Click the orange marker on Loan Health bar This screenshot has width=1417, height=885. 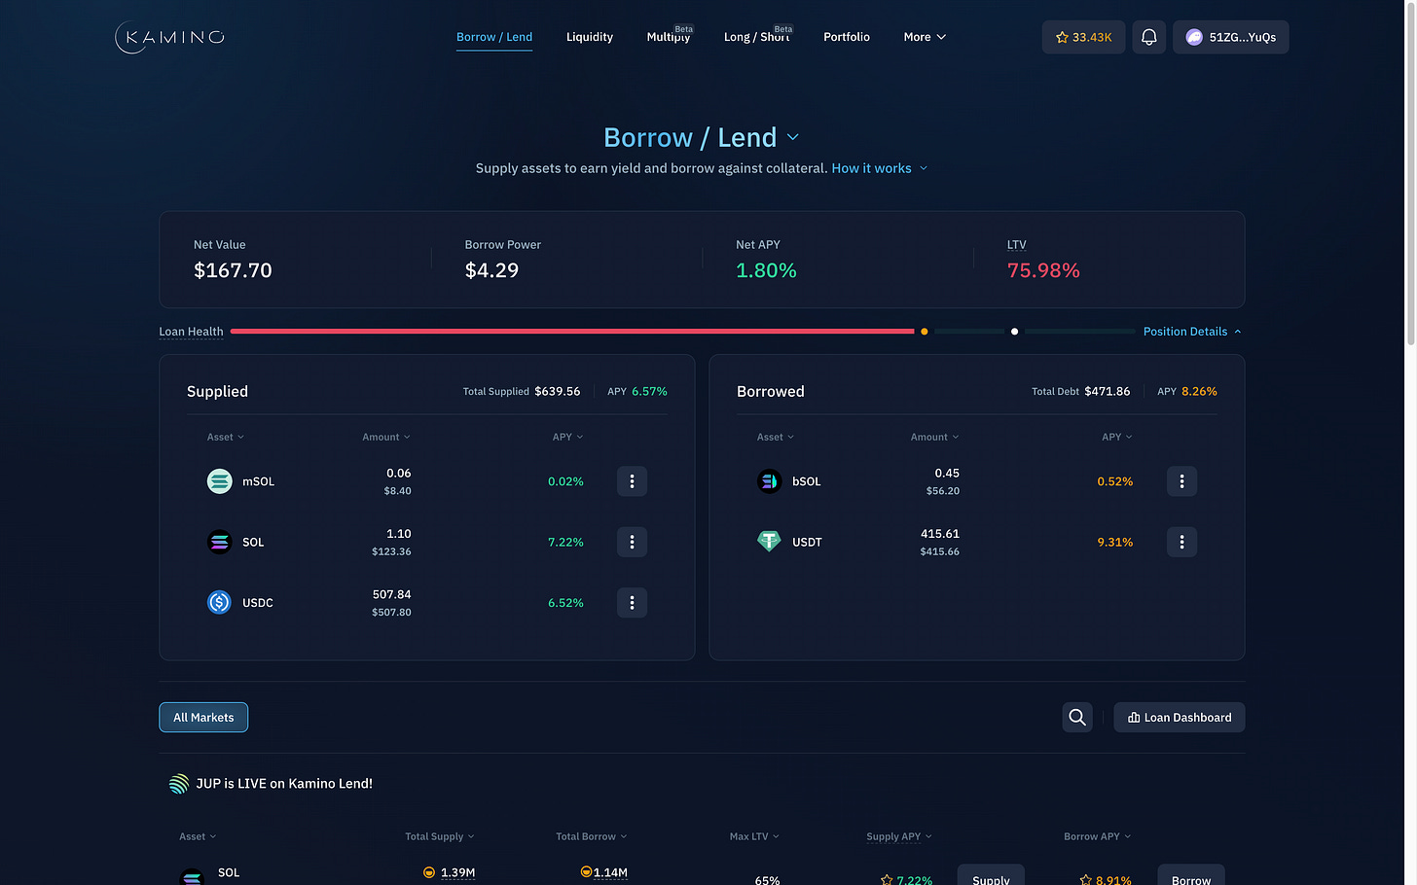pos(924,332)
